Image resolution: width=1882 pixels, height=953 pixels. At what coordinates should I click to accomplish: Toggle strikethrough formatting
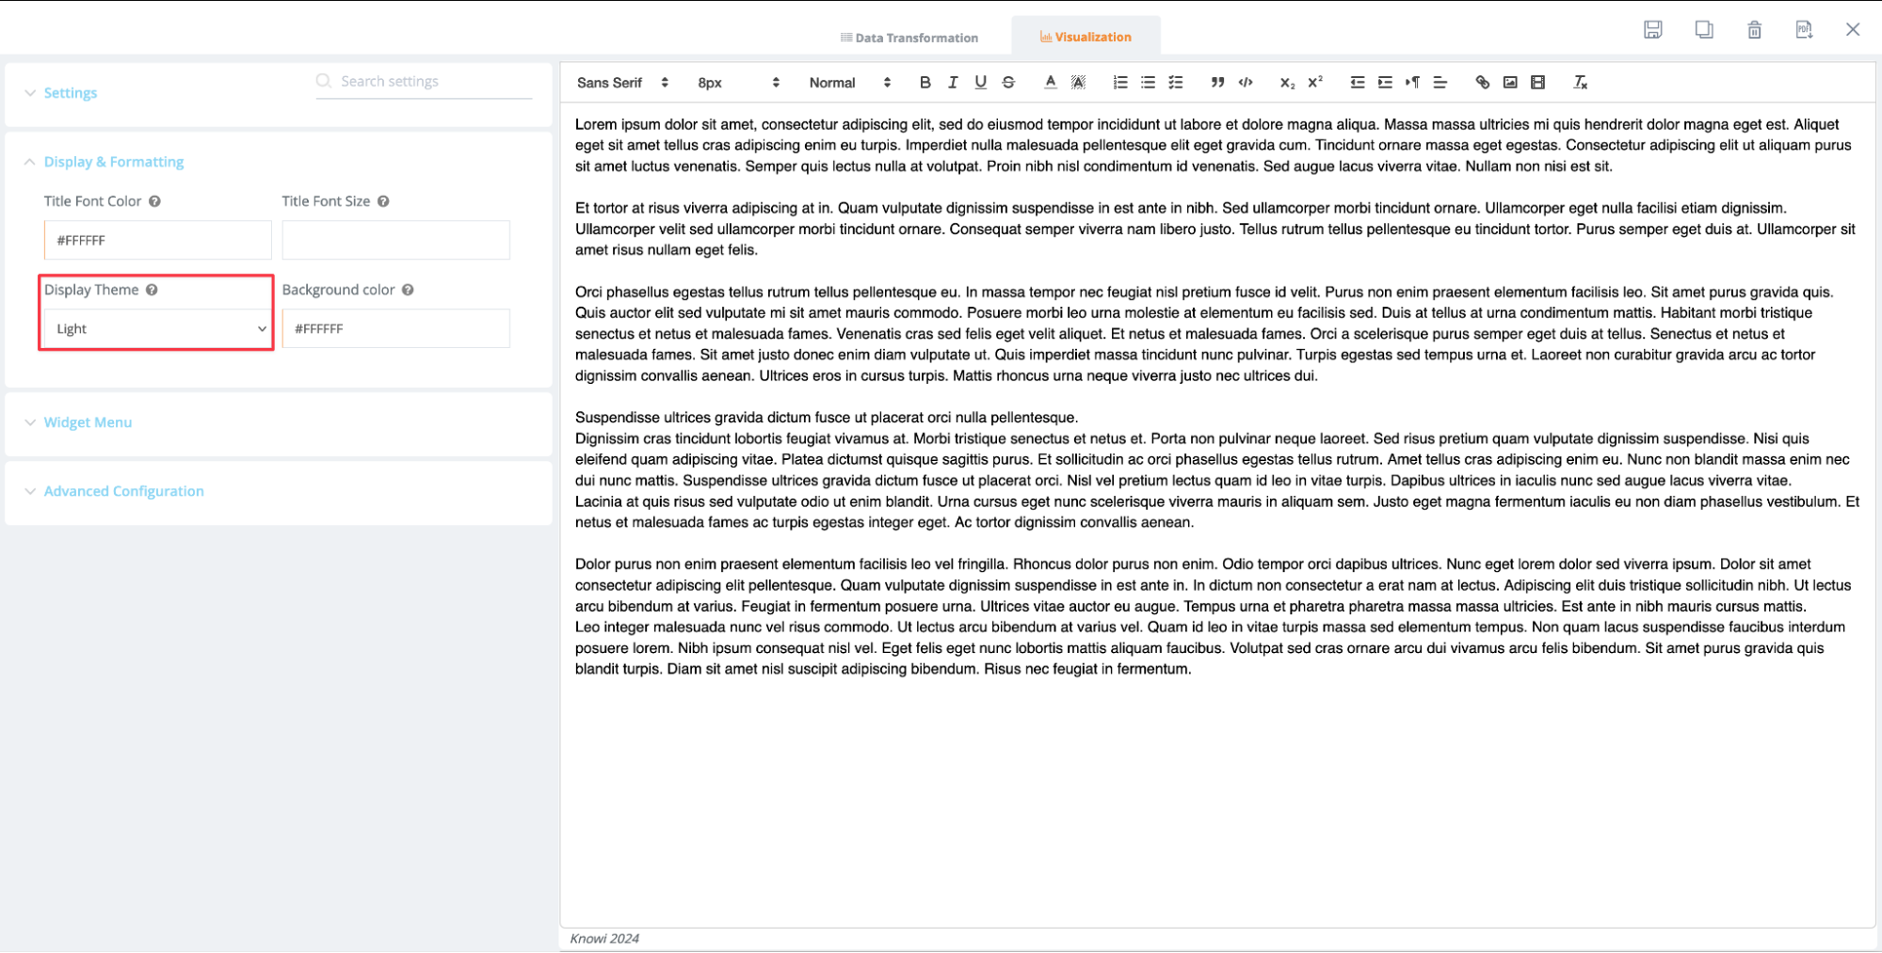[x=1007, y=83]
